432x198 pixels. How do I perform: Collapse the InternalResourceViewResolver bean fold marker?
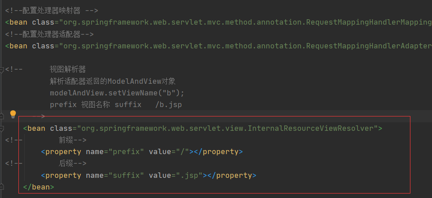1,129
